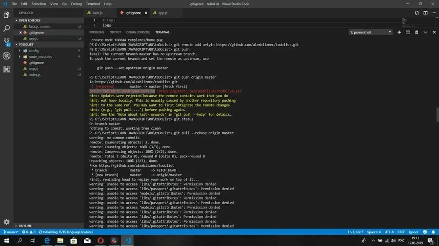This screenshot has width=439, height=246.
Task: Maximize terminal panel with chevron icon
Action: pyautogui.click(x=425, y=33)
